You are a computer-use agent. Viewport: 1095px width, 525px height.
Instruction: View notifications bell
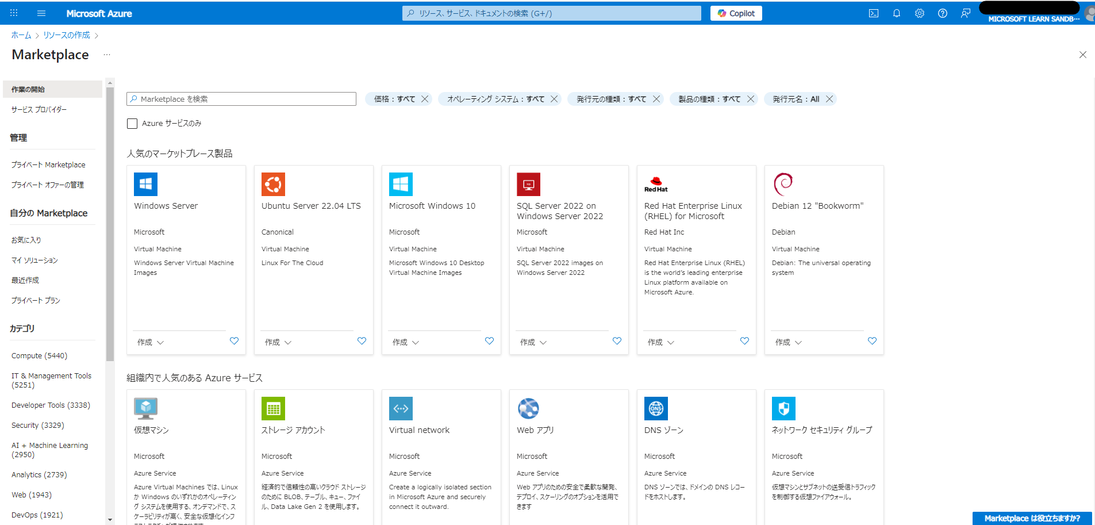[x=897, y=13]
